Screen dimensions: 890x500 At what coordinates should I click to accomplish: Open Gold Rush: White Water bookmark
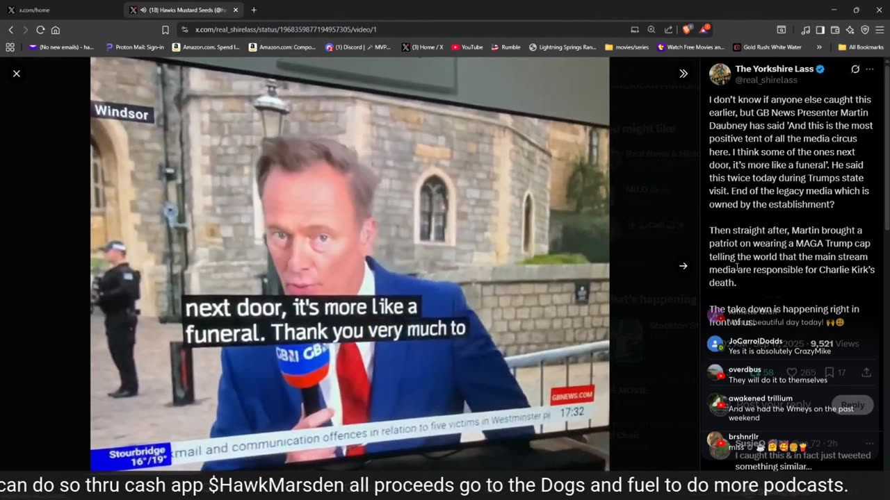(767, 47)
